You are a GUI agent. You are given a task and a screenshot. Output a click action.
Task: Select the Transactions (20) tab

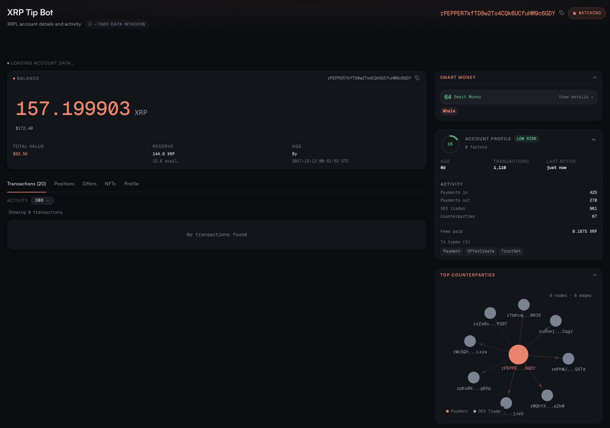coord(27,184)
